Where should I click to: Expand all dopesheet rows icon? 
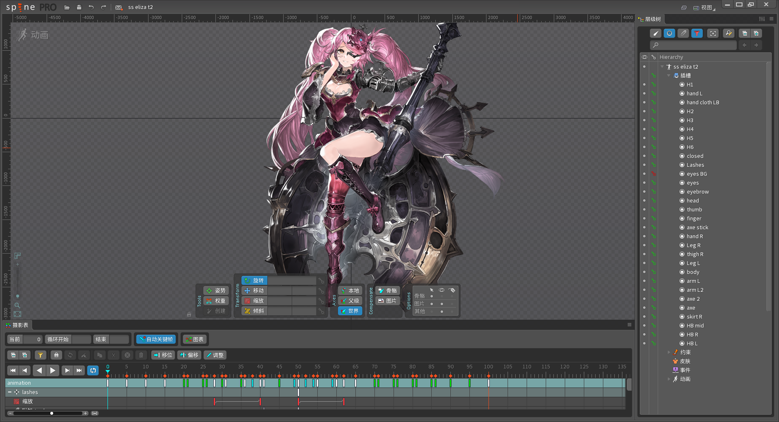point(25,355)
